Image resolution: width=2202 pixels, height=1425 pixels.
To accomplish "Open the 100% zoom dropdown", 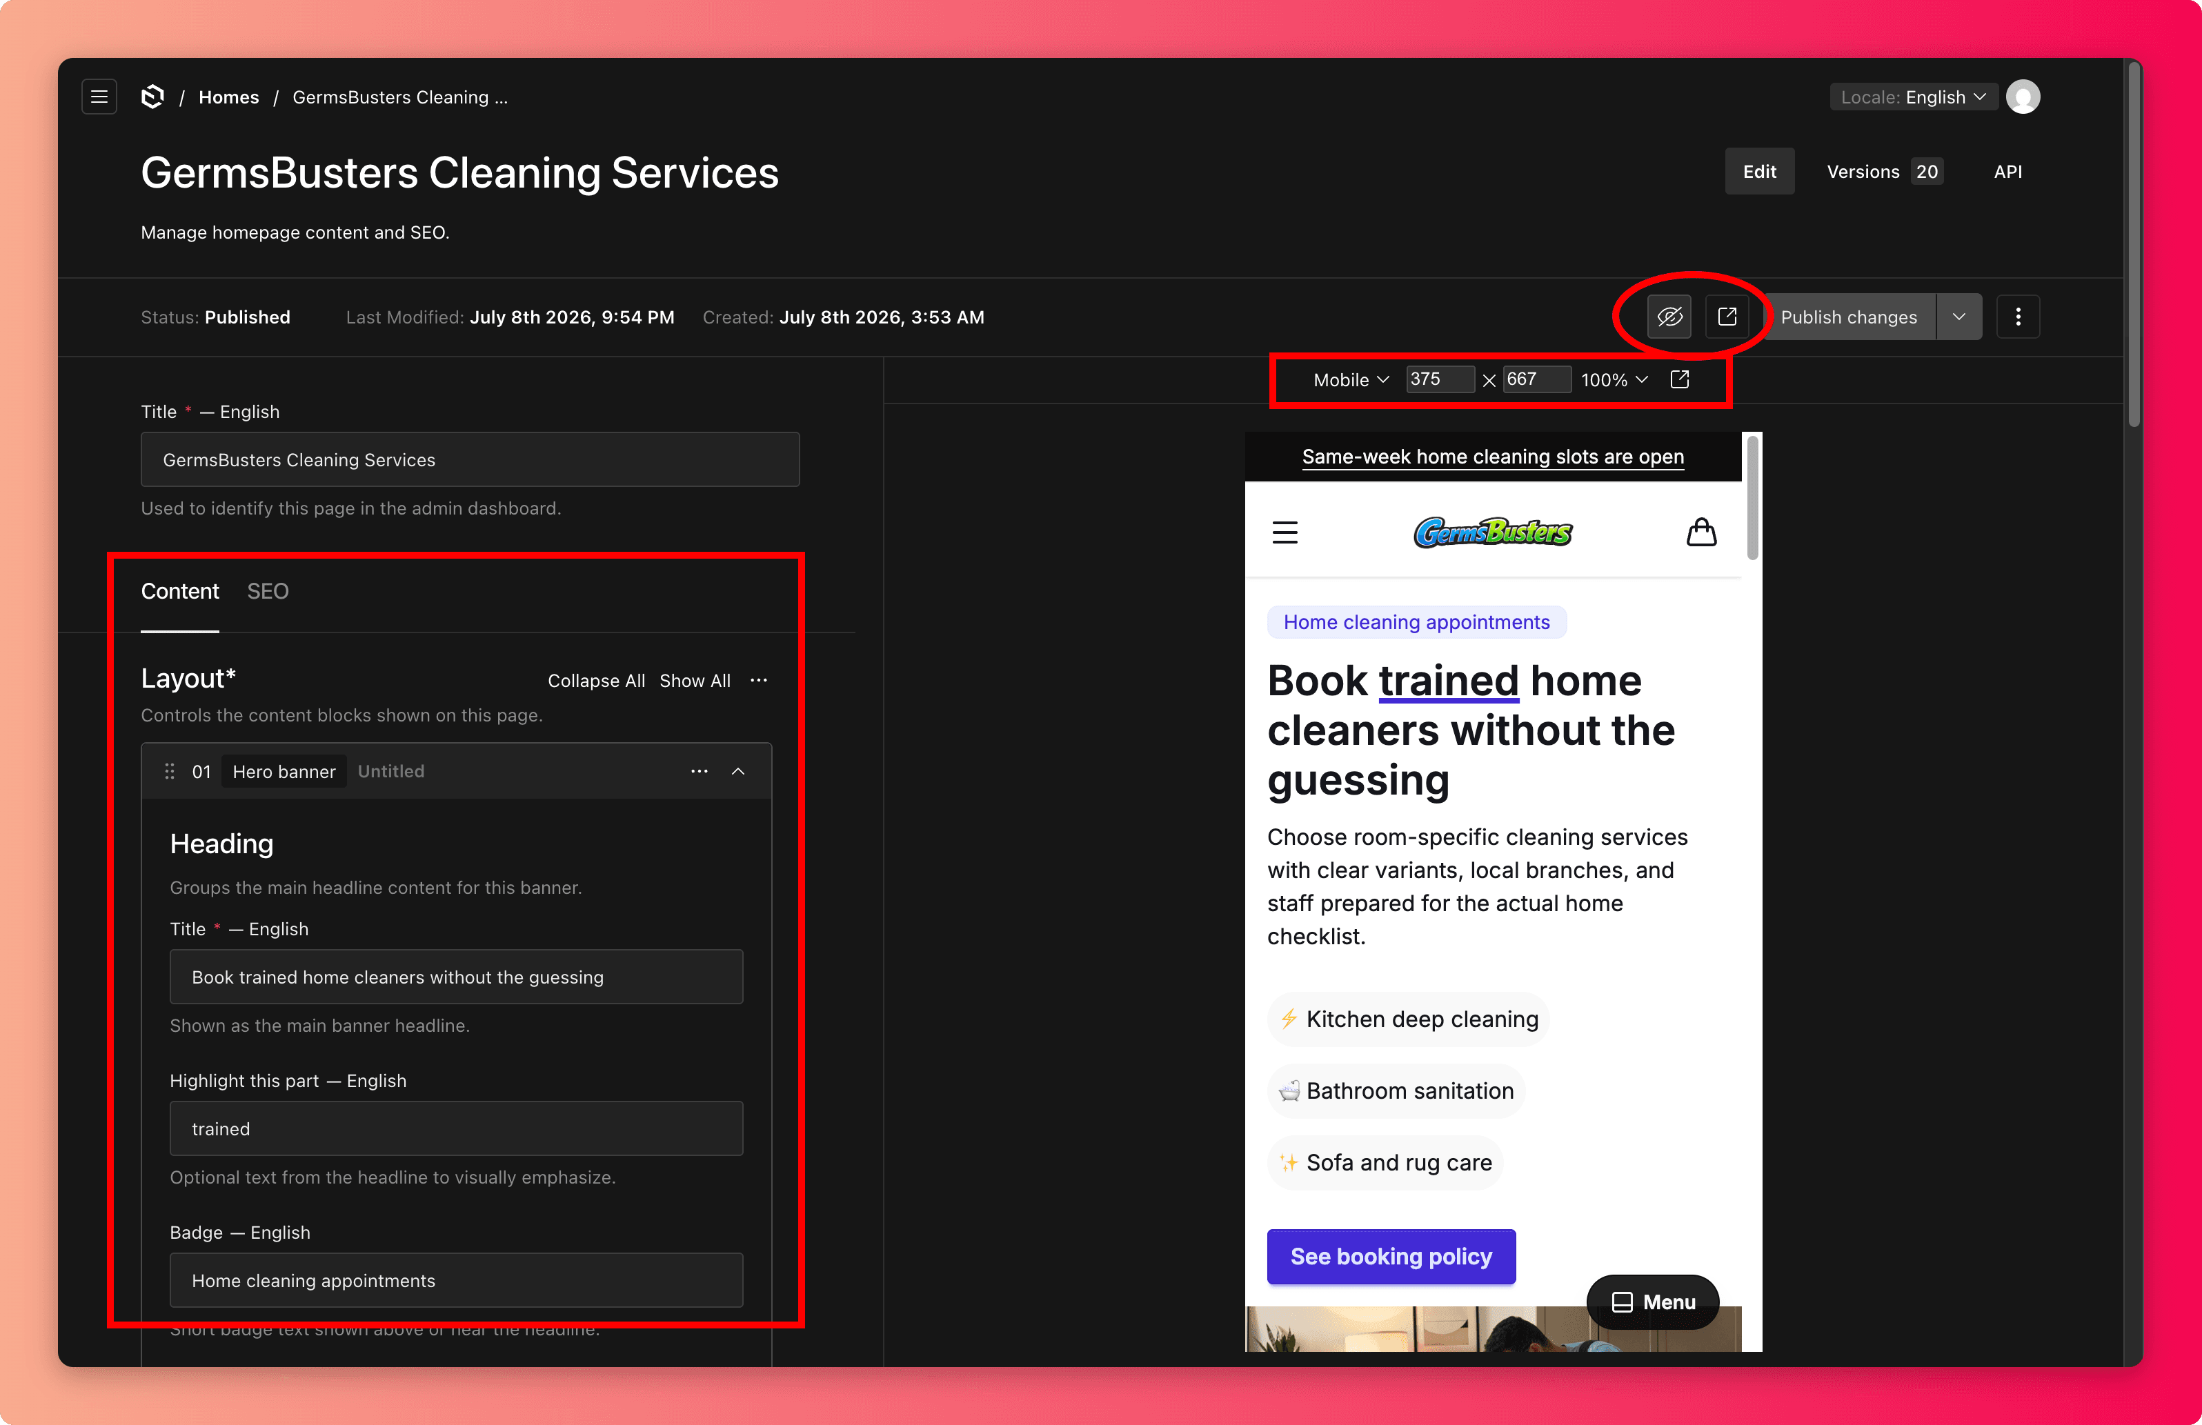I will tap(1614, 379).
